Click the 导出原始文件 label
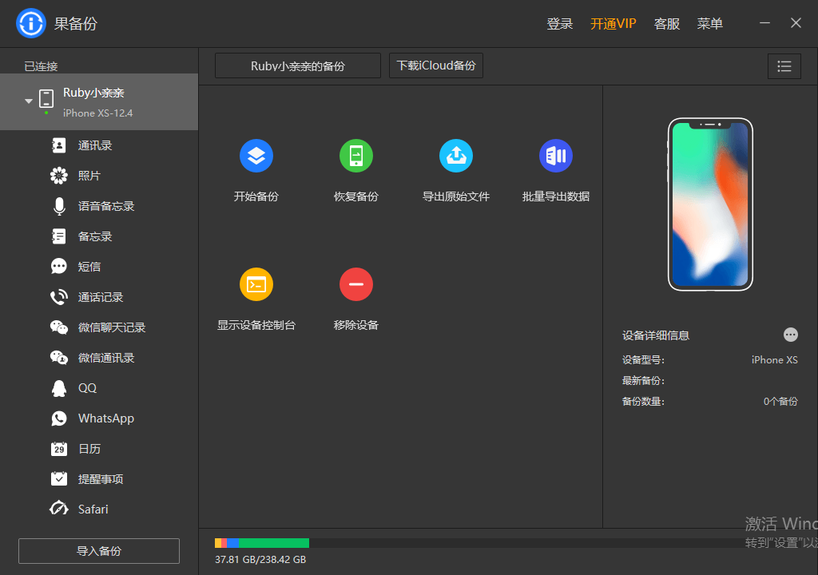Viewport: 818px width, 575px height. coord(456,196)
